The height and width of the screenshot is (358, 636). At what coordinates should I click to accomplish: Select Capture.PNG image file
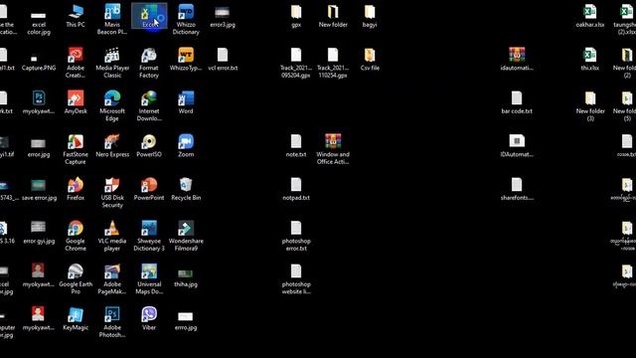(39, 62)
